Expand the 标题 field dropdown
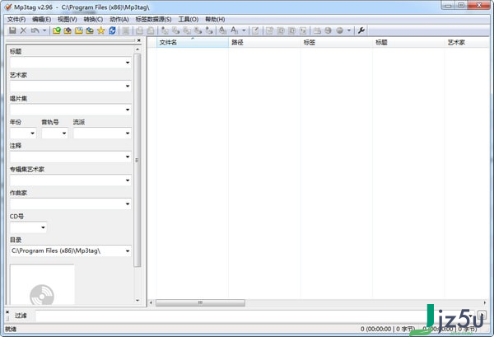The image size is (494, 337). (x=128, y=63)
